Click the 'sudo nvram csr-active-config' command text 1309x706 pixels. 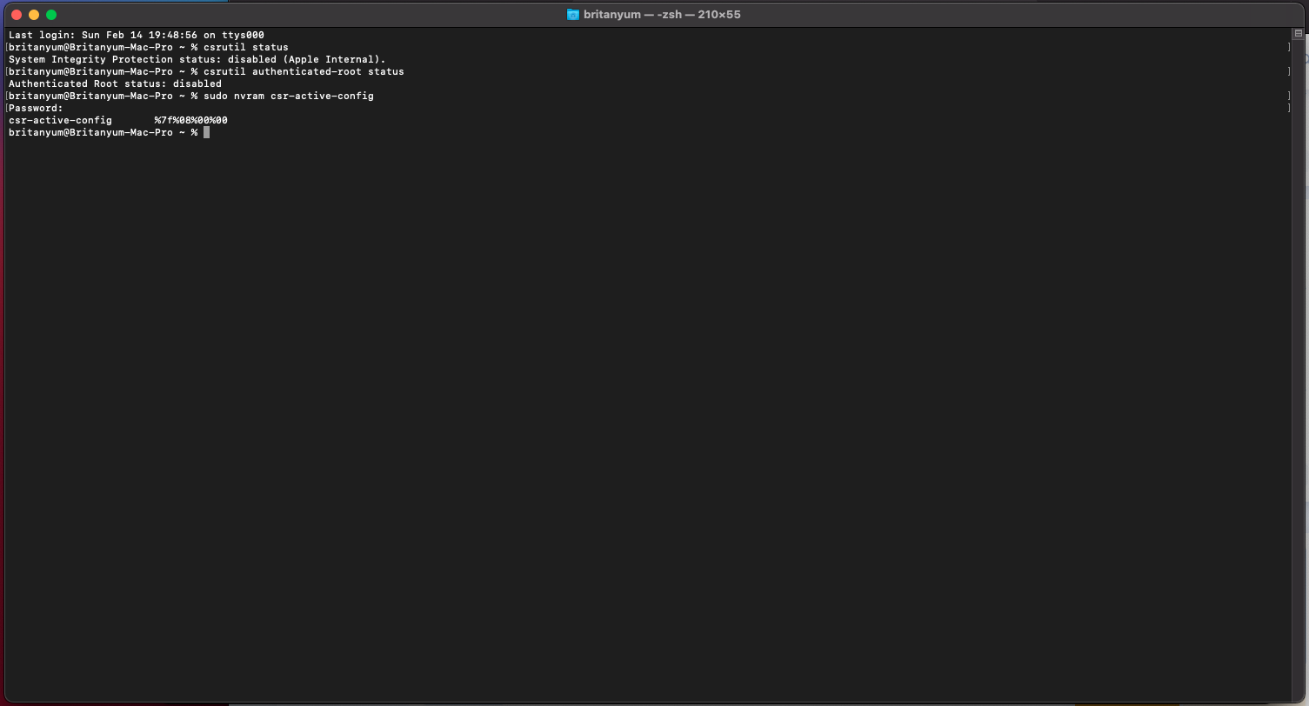tap(288, 96)
